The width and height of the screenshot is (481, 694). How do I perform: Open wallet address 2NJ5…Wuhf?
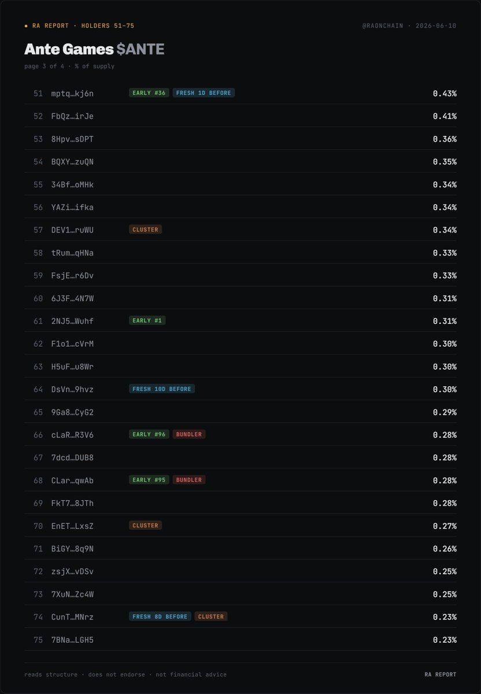pos(72,321)
